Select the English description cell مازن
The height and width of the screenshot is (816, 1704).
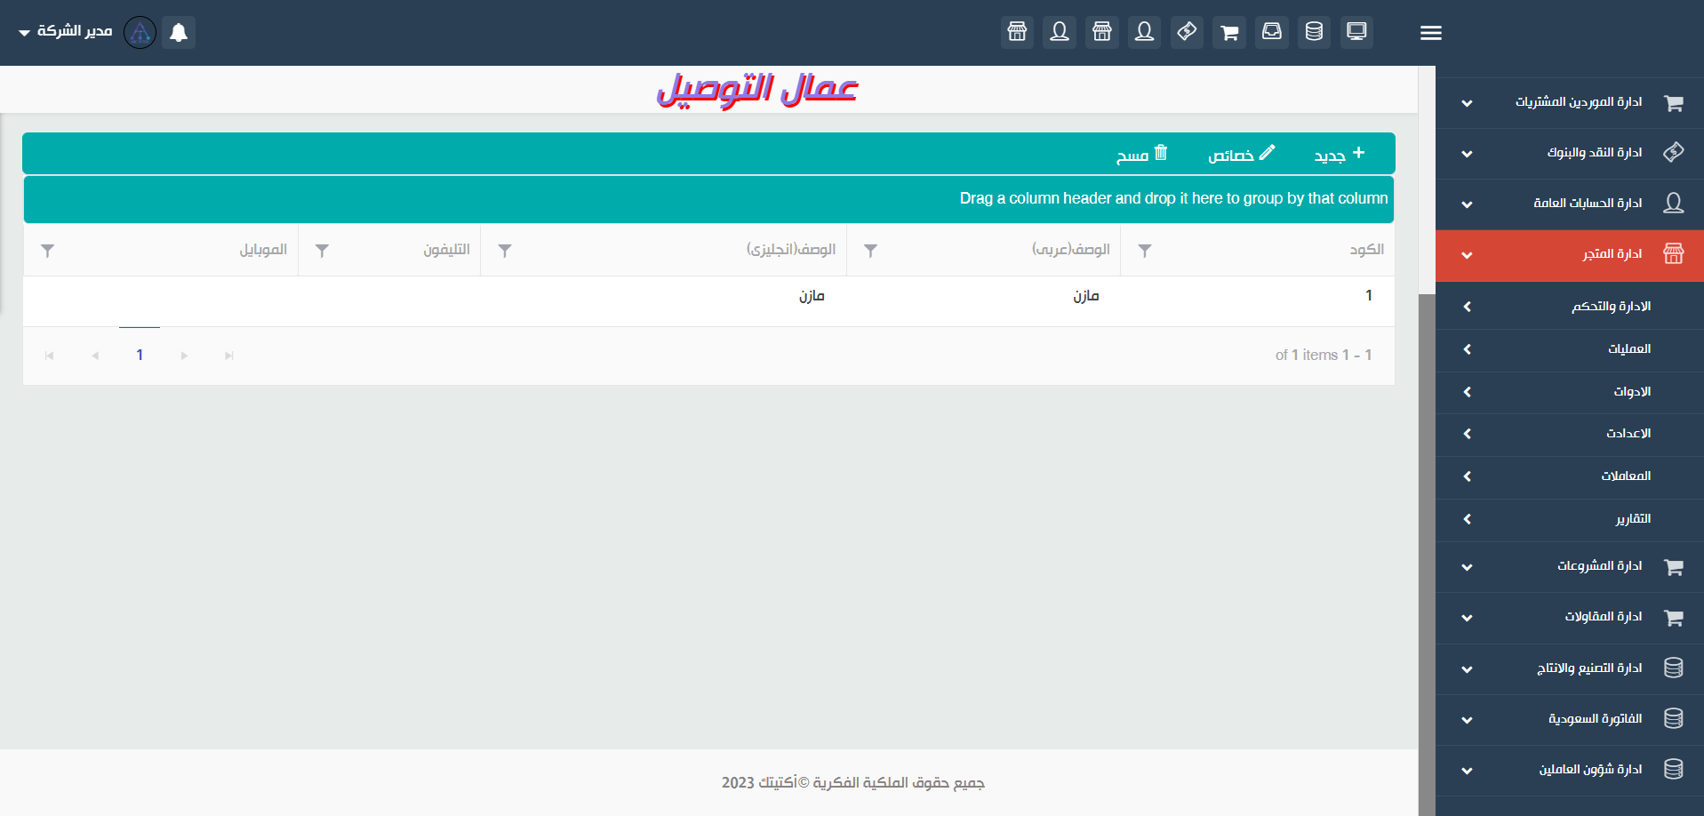(x=812, y=296)
